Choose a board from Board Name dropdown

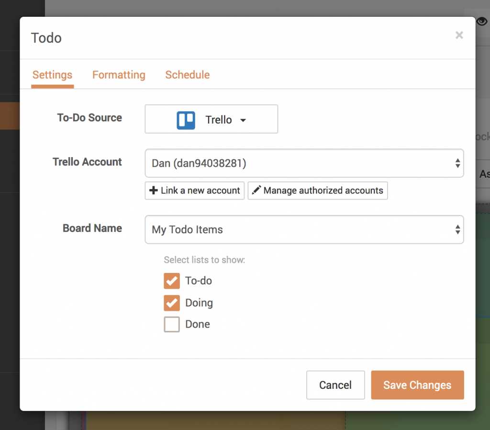coord(304,229)
